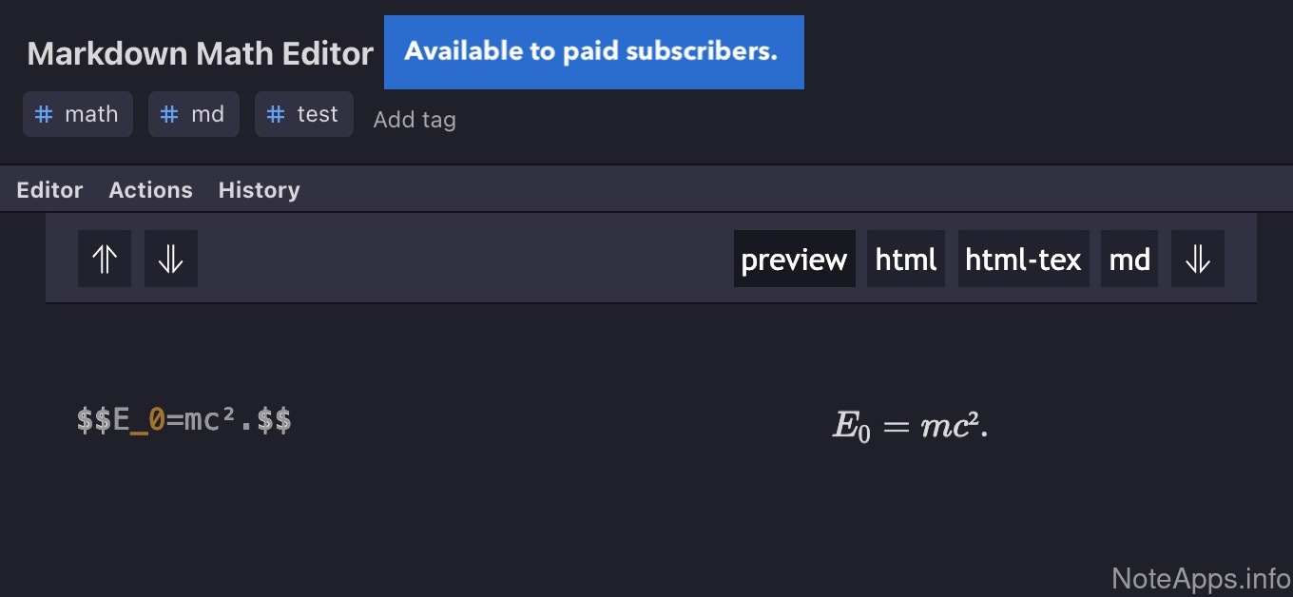Open the Actions menu
Screen dimensions: 1293x597
(x=150, y=190)
